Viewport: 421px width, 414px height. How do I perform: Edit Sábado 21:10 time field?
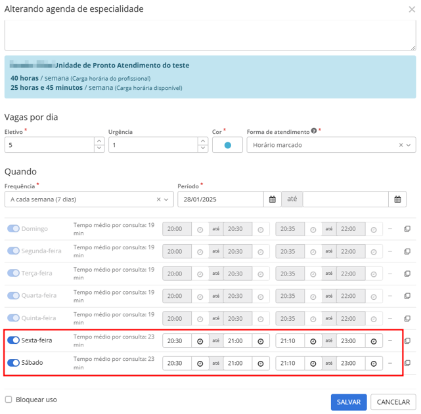tap(290, 363)
